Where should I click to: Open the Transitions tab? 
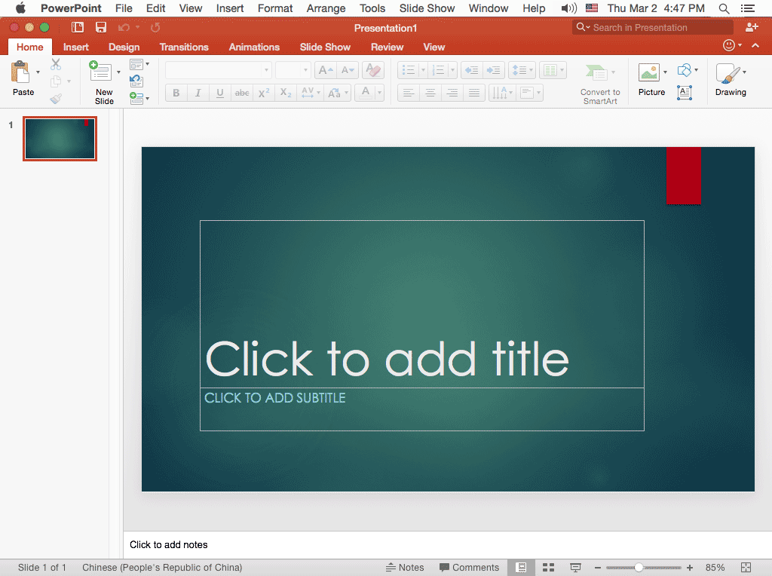184,47
